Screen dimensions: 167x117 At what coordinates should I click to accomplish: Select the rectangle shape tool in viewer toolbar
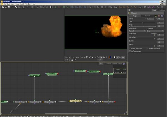(95, 57)
